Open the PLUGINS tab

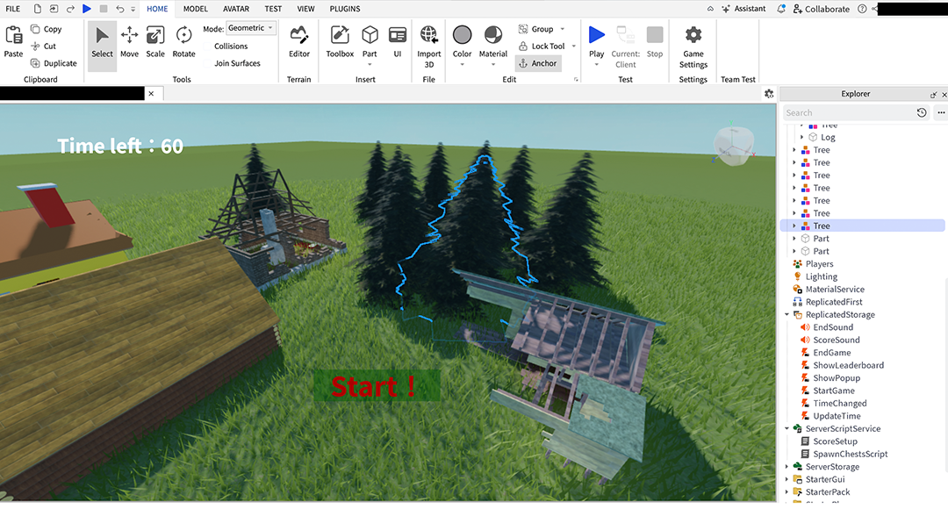pos(345,9)
